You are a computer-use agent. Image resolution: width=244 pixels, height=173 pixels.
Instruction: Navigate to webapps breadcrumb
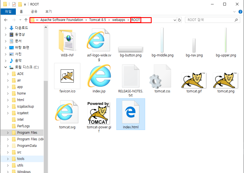(x=119, y=20)
